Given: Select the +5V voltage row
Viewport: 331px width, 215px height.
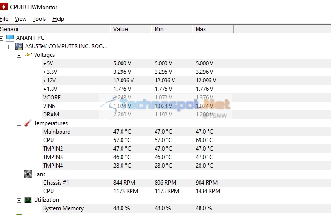Looking at the screenshot, I should pyautogui.click(x=186, y=63).
